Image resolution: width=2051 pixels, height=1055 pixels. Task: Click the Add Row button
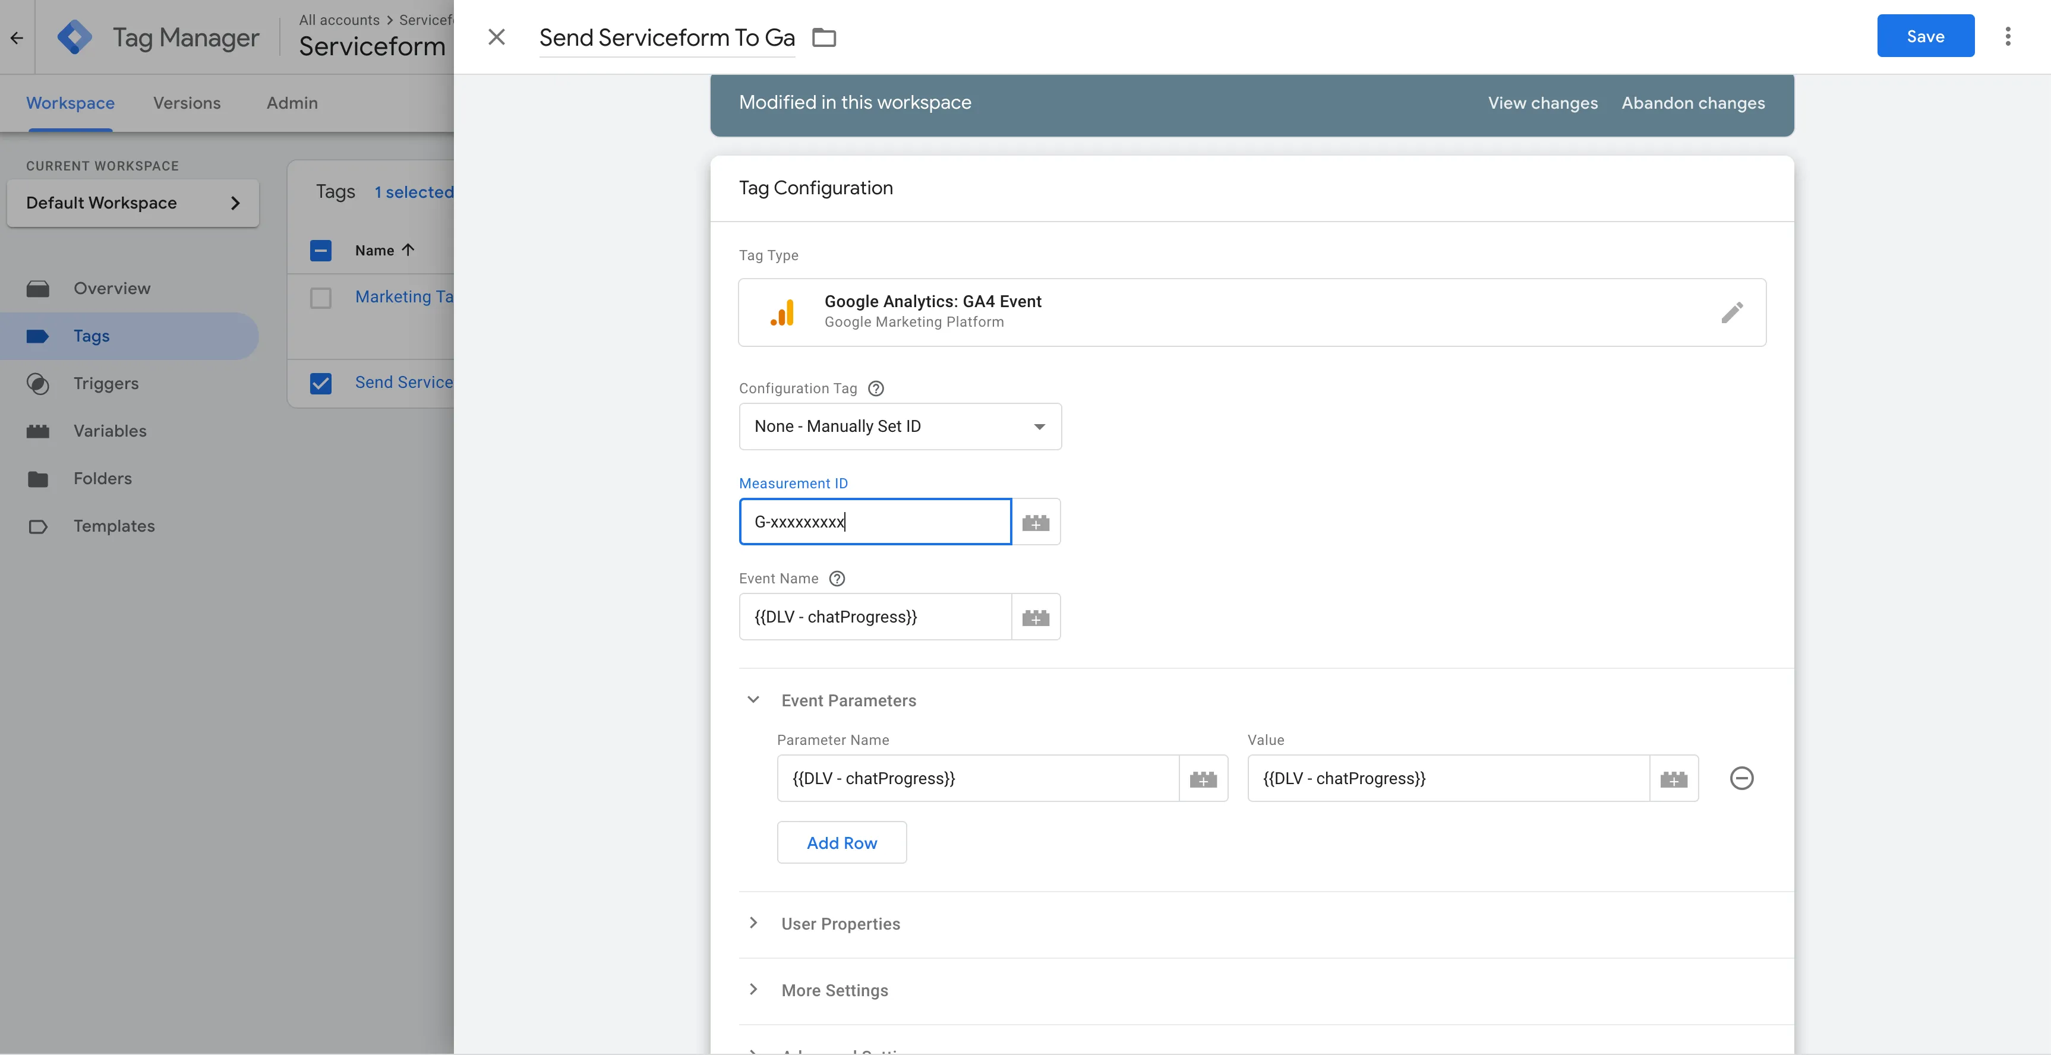pos(841,842)
